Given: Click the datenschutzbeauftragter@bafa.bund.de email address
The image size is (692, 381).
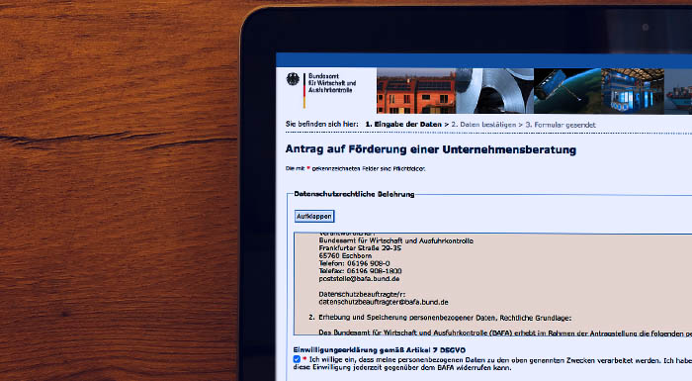Looking at the screenshot, I should [x=384, y=302].
